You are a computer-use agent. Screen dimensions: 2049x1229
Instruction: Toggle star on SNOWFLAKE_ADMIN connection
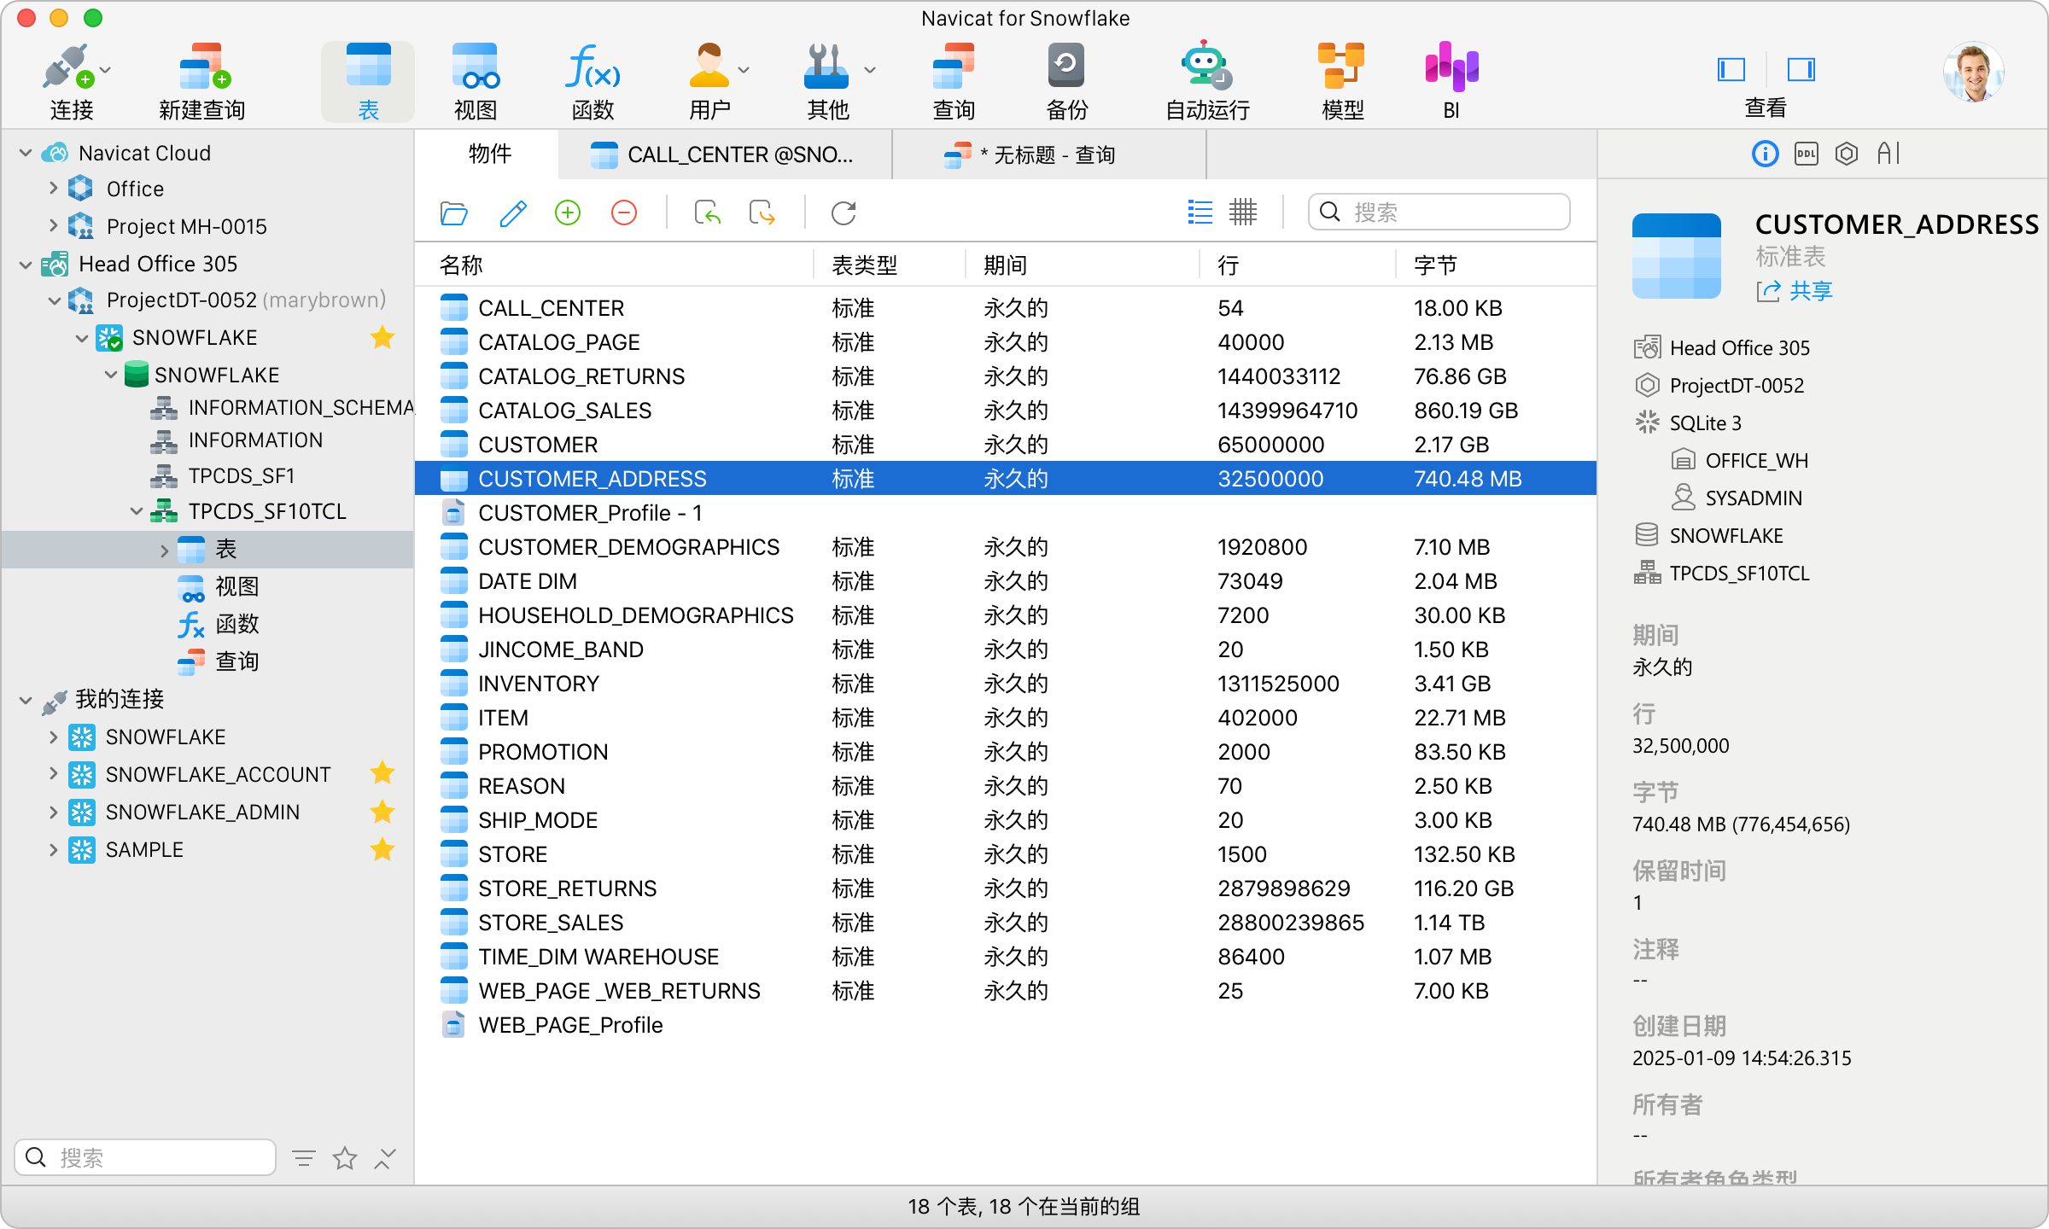point(382,812)
